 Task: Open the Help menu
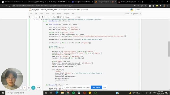tap(73, 14)
